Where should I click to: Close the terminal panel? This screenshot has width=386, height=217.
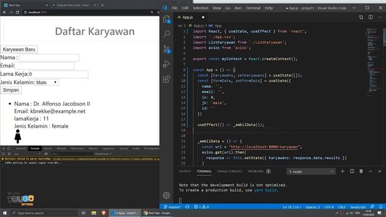(x=379, y=171)
